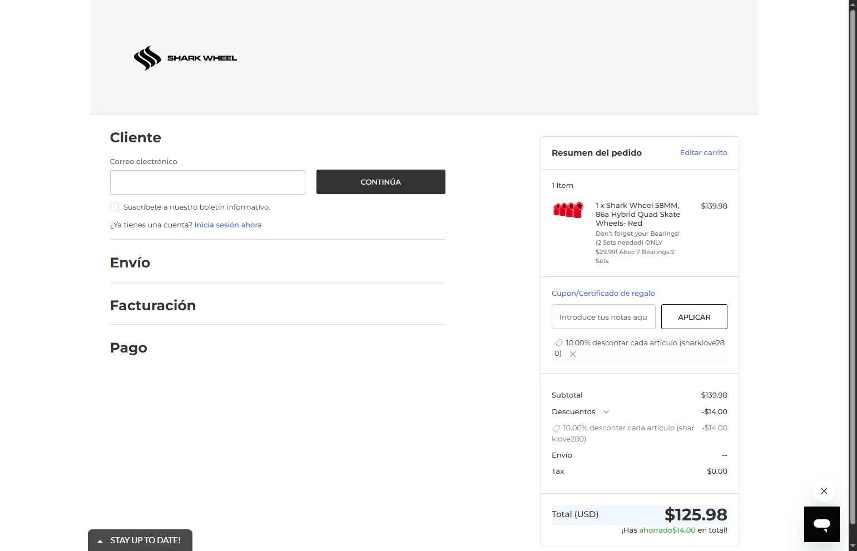
Task: Click the Shark Wheel logo
Action: click(x=185, y=58)
